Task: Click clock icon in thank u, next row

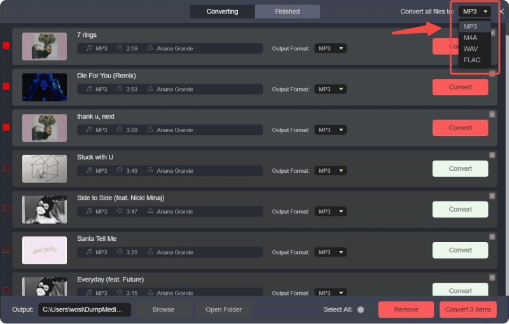Action: tap(120, 129)
